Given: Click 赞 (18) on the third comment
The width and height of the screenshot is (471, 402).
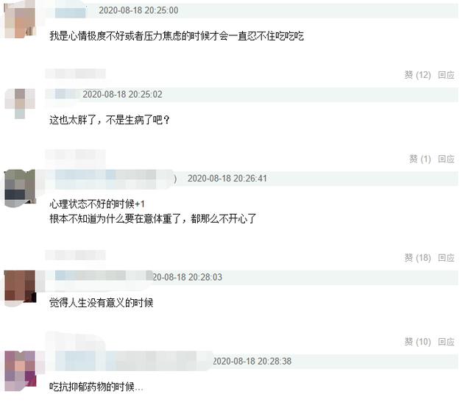Looking at the screenshot, I should [417, 258].
